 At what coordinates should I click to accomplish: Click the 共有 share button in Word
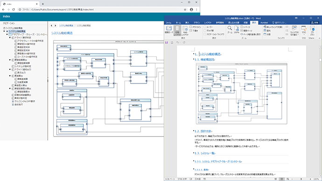(x=315, y=22)
